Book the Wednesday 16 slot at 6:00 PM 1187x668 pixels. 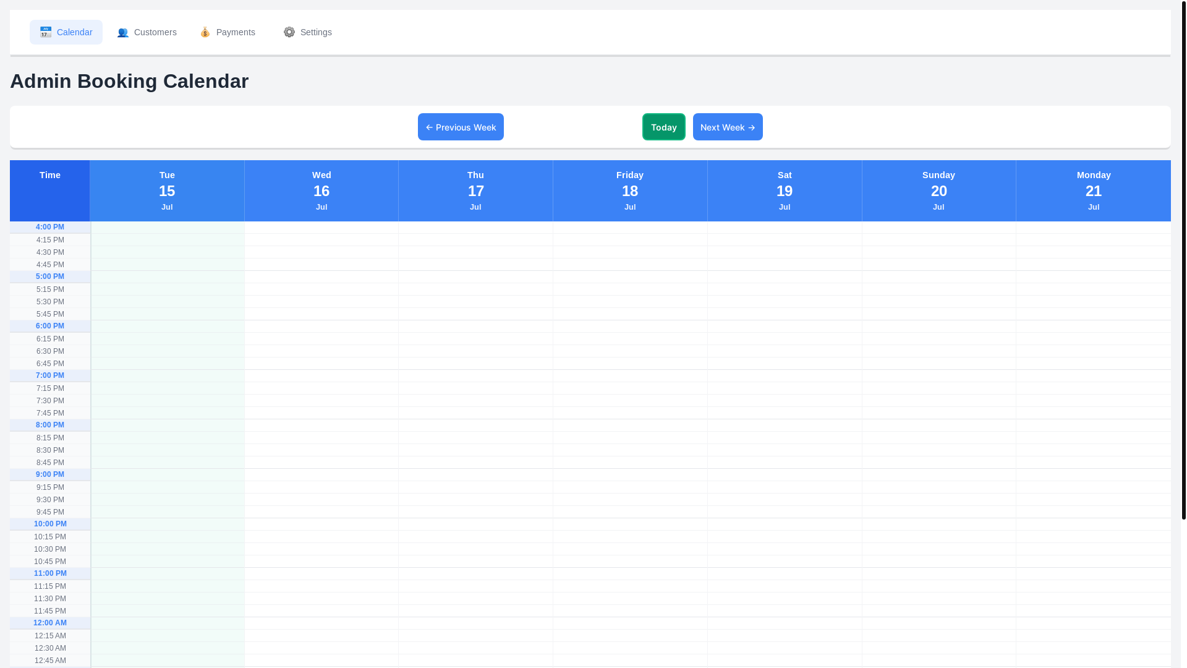[321, 327]
